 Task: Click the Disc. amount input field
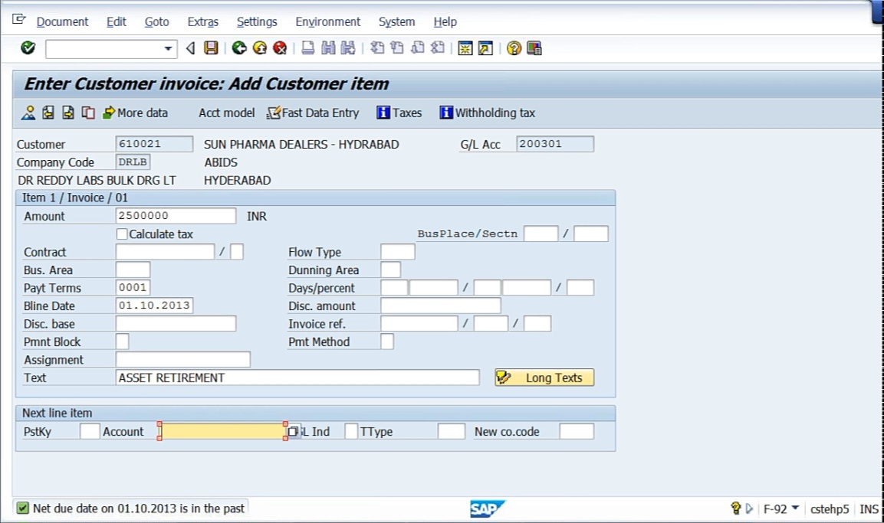click(441, 306)
